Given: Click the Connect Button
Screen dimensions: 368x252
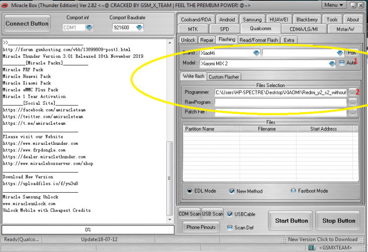Looking at the screenshot, I should pyautogui.click(x=27, y=24).
